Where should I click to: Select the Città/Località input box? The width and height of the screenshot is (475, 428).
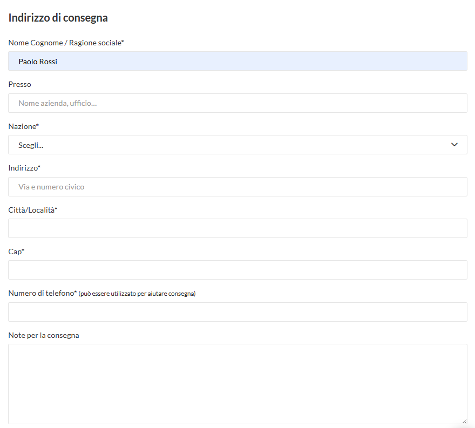237,228
